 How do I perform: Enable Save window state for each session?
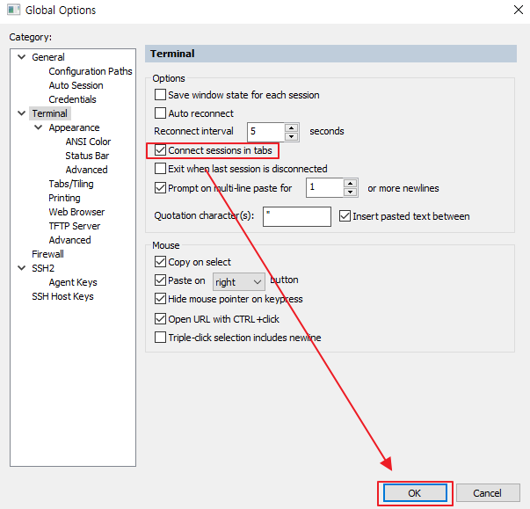[x=160, y=95]
